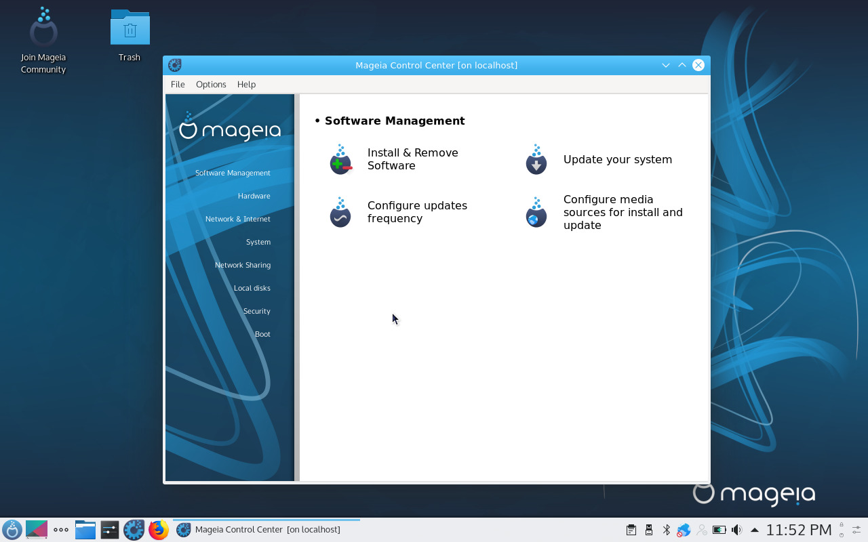This screenshot has height=542, width=868.
Task: Open the File menu
Action: coord(177,84)
